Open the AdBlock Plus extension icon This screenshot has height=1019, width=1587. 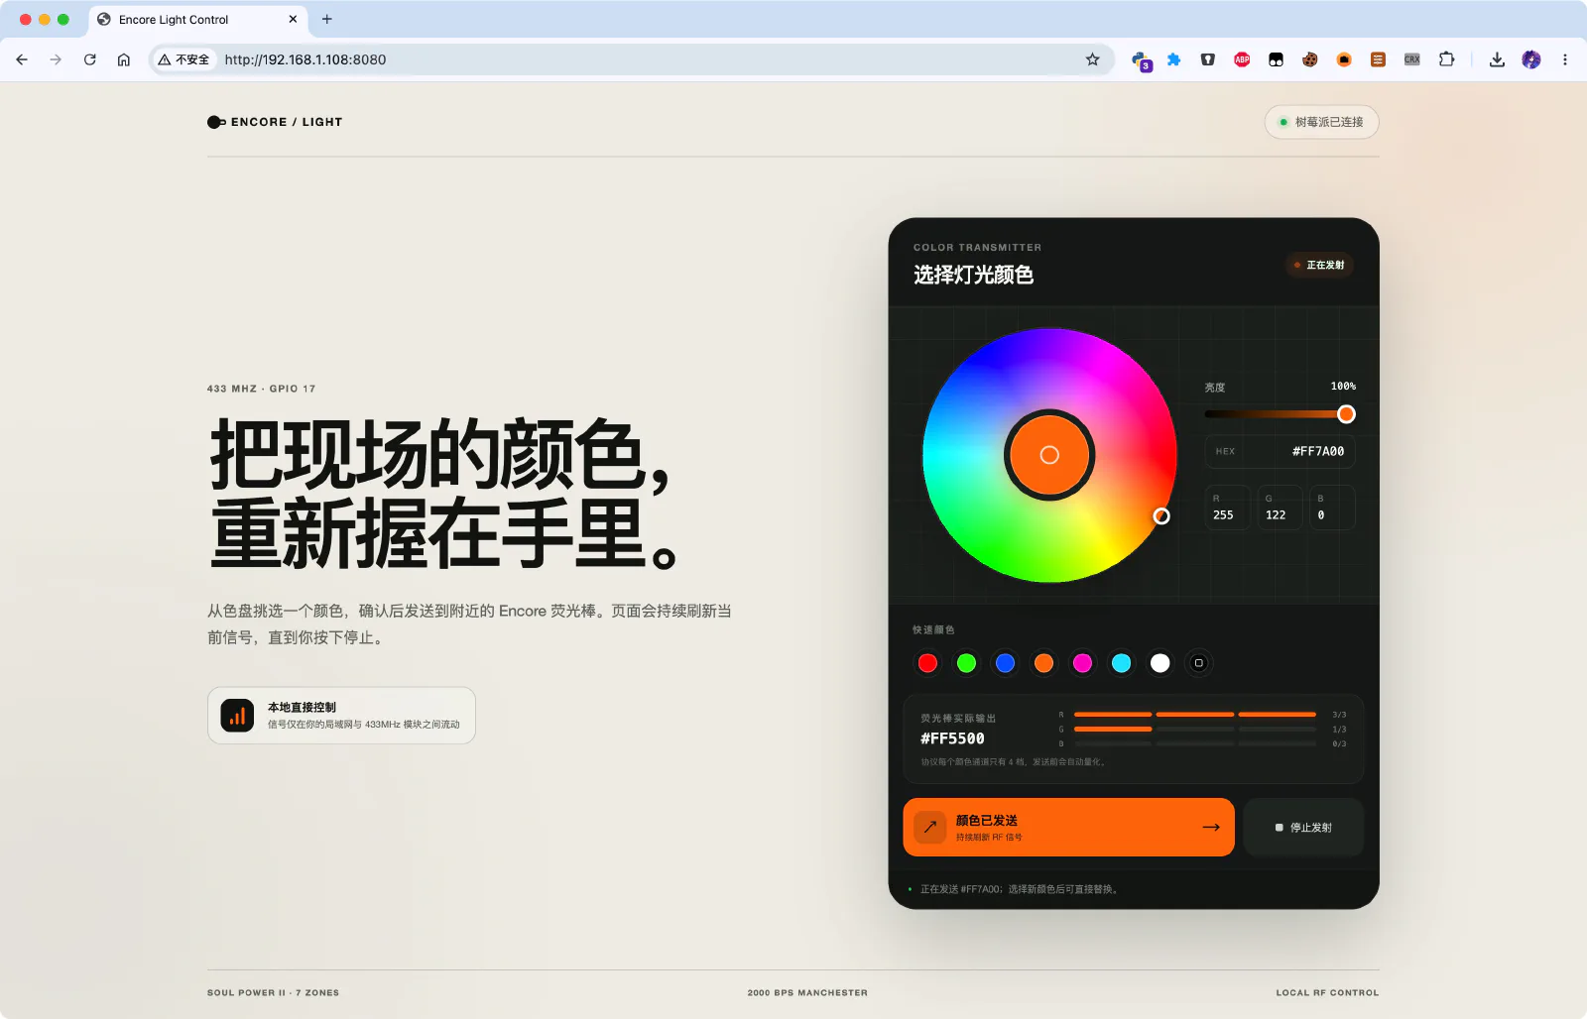point(1242,59)
